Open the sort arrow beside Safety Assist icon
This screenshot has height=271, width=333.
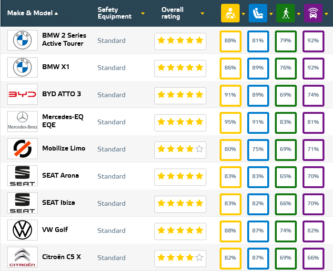point(326,14)
